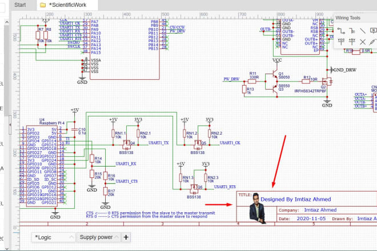Select the Q6 MOSFET designator
The width and height of the screenshot is (377, 251).
[x=200, y=187]
